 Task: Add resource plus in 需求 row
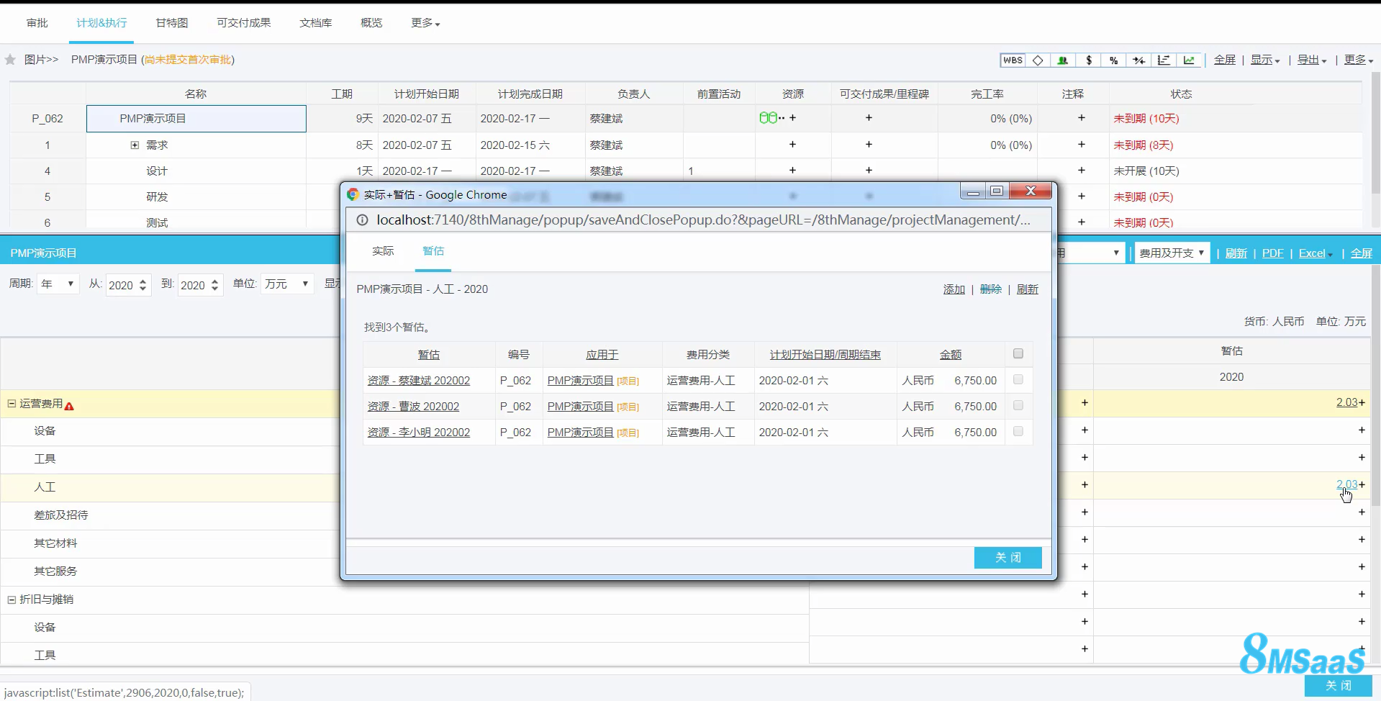[x=792, y=145]
